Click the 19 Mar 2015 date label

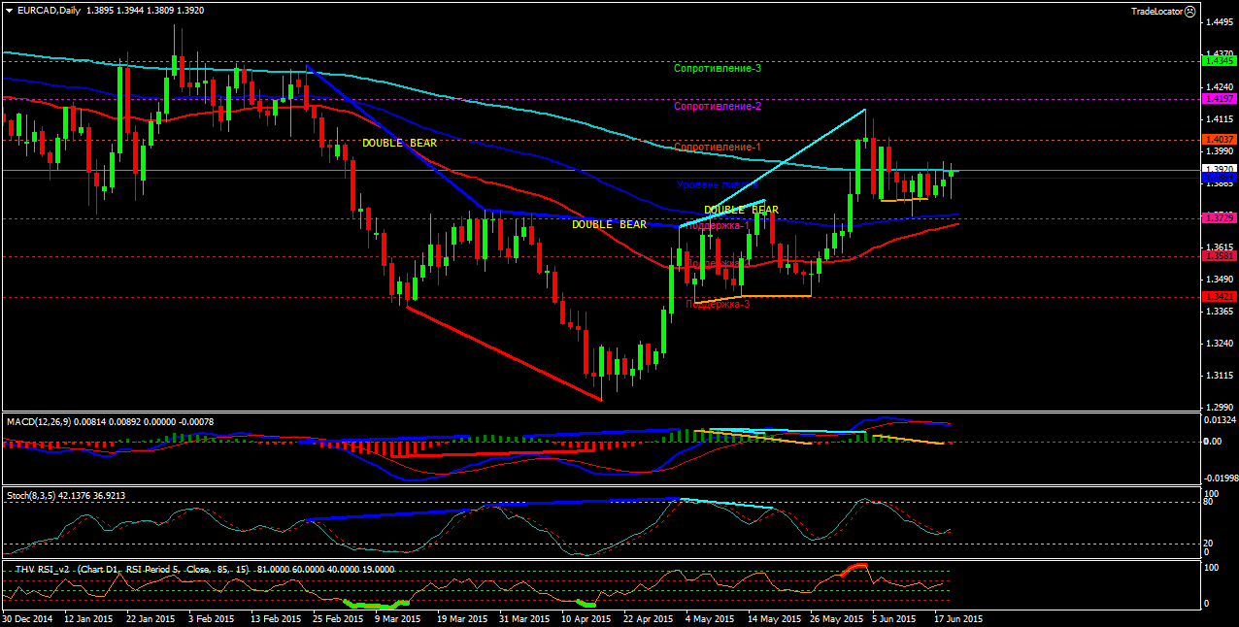tap(461, 617)
